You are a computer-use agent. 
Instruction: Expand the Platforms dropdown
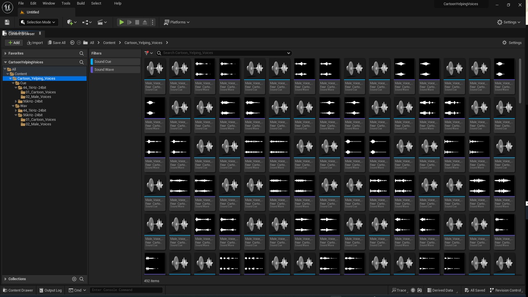(x=177, y=22)
